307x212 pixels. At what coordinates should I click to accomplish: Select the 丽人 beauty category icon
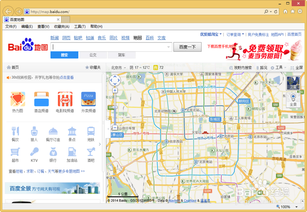pyautogui.click(x=34, y=131)
